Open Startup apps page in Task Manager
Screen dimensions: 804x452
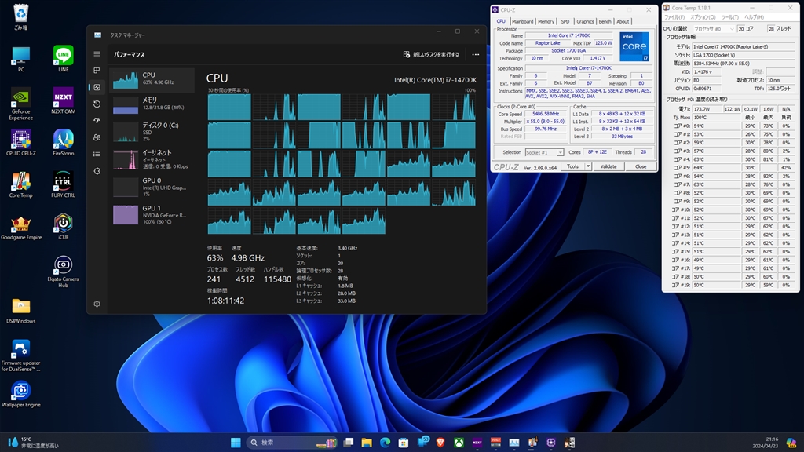click(97, 120)
